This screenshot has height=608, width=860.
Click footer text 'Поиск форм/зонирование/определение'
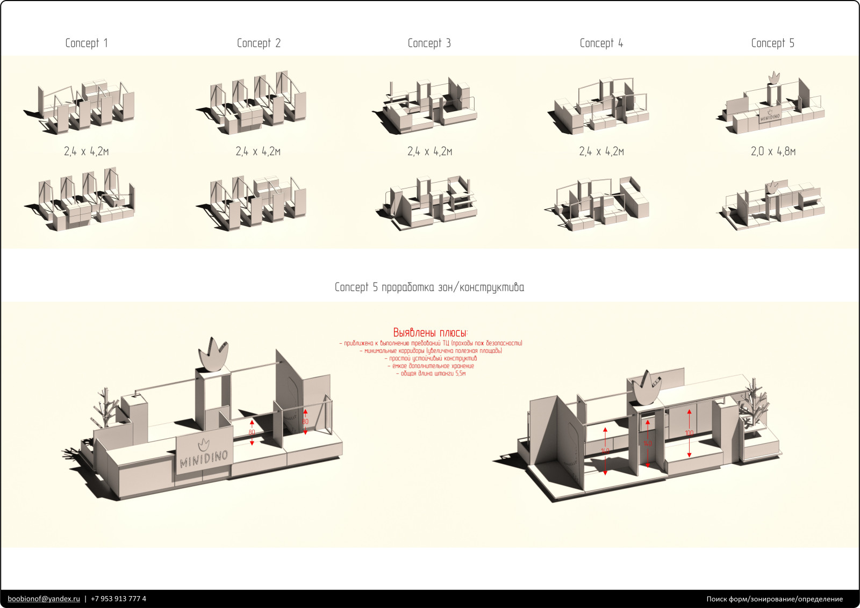[x=774, y=598]
